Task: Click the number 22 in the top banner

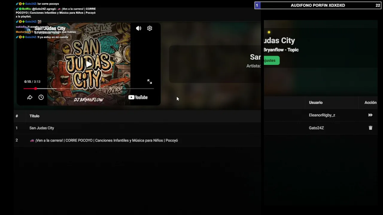Action: [x=378, y=5]
